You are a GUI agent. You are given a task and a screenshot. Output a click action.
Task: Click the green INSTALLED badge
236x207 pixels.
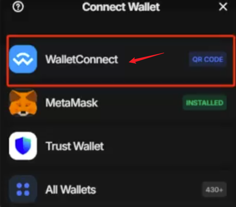(204, 103)
